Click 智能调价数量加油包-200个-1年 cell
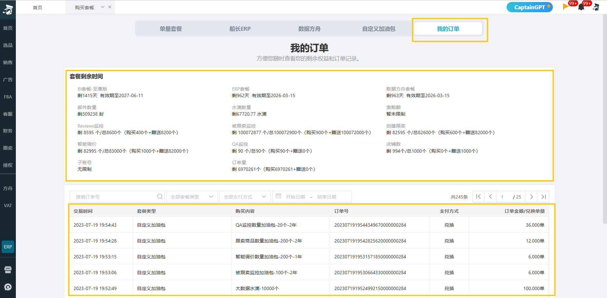The image size is (607, 298). (x=269, y=257)
